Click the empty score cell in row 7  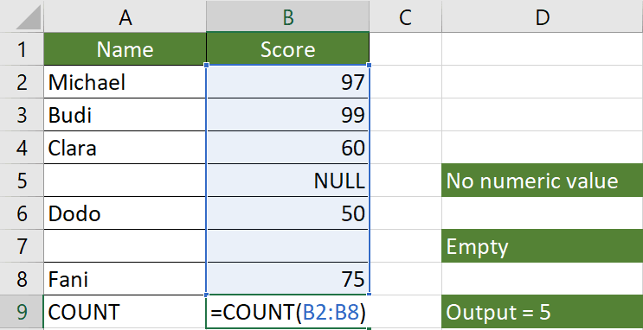(287, 245)
